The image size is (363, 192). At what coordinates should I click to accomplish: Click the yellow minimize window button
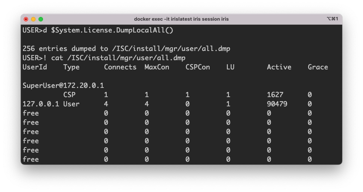[x=33, y=19]
